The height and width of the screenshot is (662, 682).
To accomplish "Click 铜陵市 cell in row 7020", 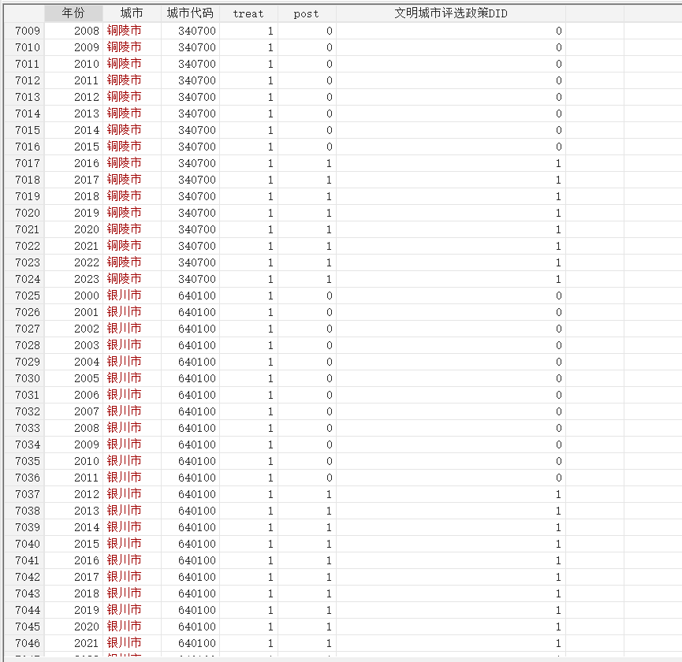I will (x=132, y=213).
